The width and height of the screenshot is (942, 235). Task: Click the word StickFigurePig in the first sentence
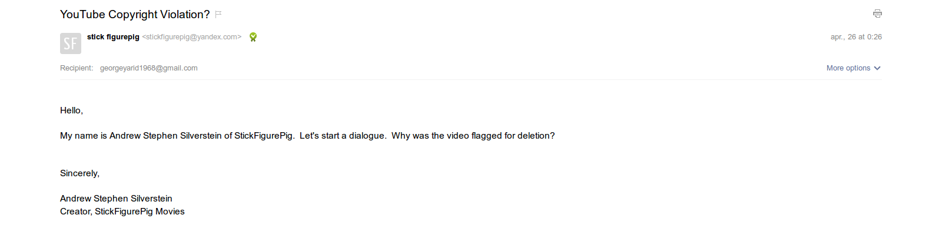tap(263, 136)
